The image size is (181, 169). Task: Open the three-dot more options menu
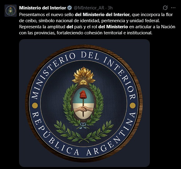[173, 8]
